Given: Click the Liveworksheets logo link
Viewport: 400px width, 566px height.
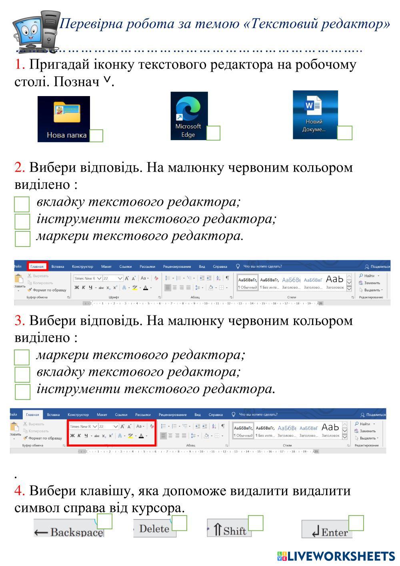Looking at the screenshot, I should click(x=336, y=556).
